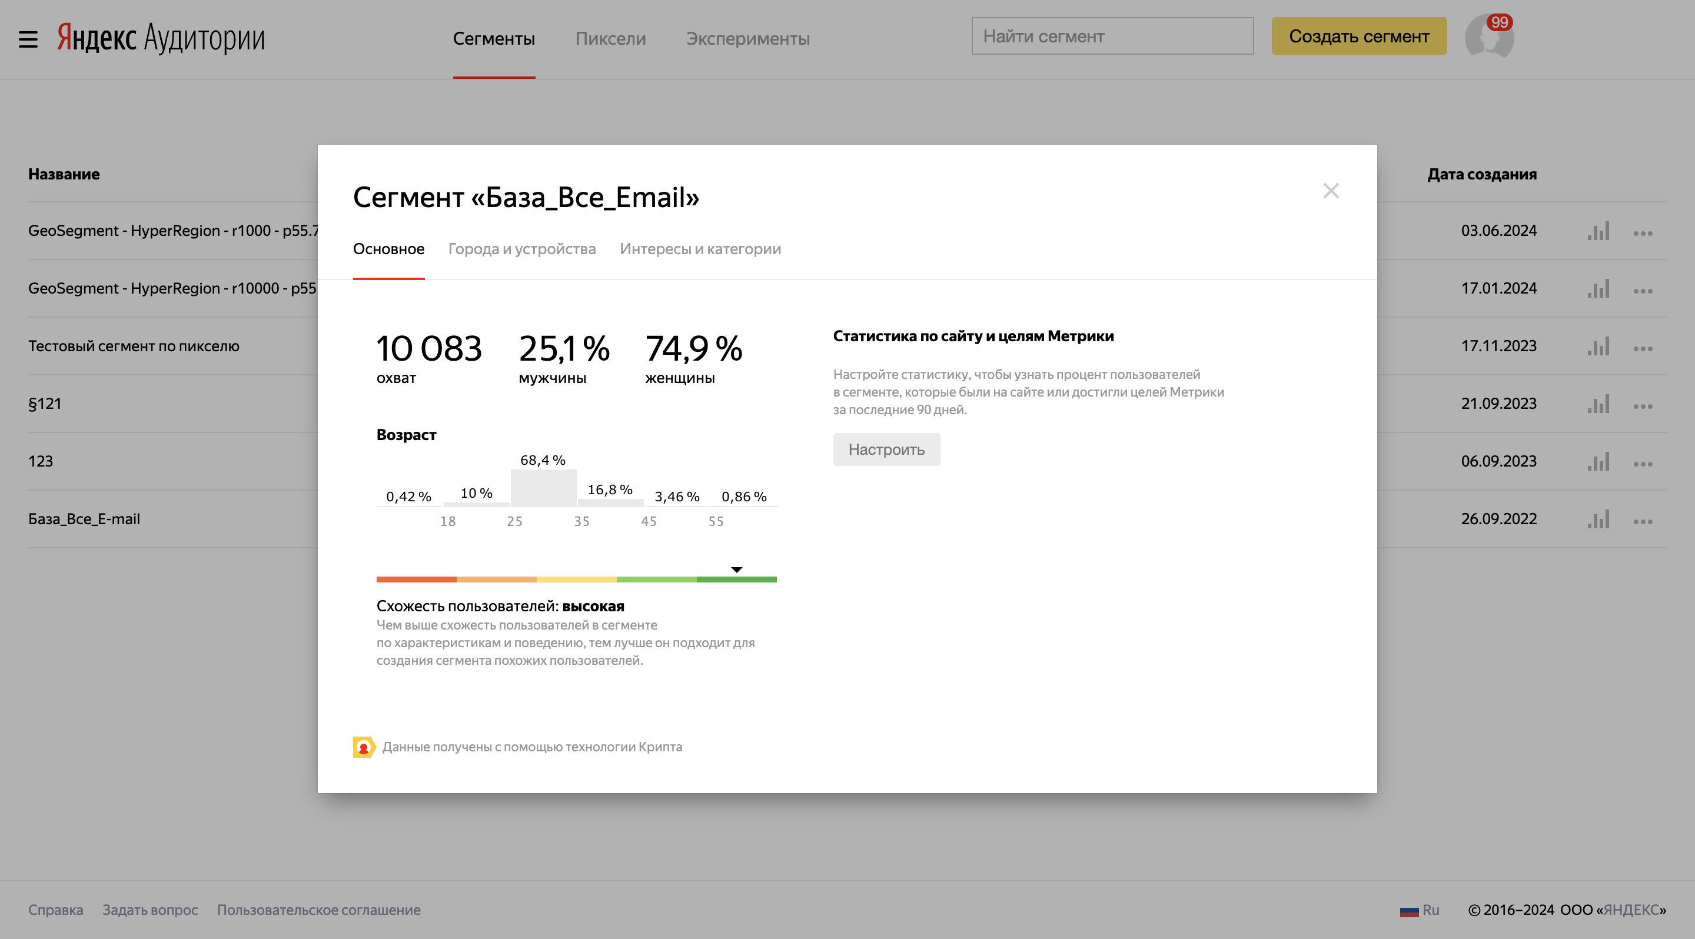Switch to Интересы и категории tab
Image resolution: width=1695 pixels, height=939 pixels.
(x=700, y=249)
